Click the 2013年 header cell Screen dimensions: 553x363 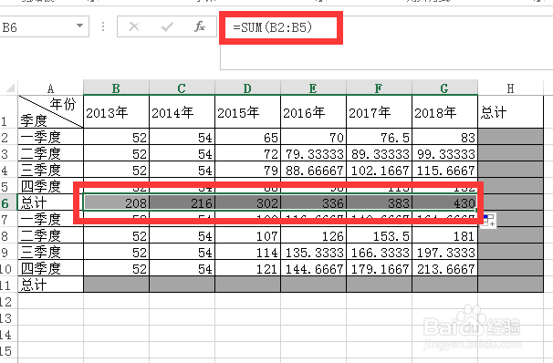116,111
